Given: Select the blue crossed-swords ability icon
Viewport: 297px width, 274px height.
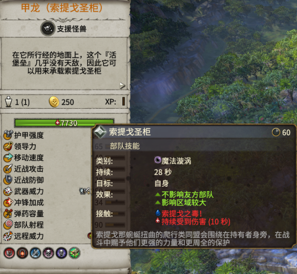Looking at the screenshot, I should click(x=35, y=253).
